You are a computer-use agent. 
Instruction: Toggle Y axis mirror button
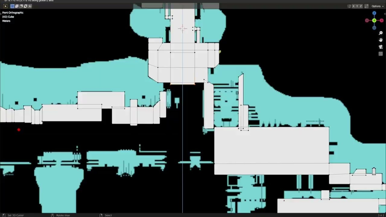click(x=357, y=6)
